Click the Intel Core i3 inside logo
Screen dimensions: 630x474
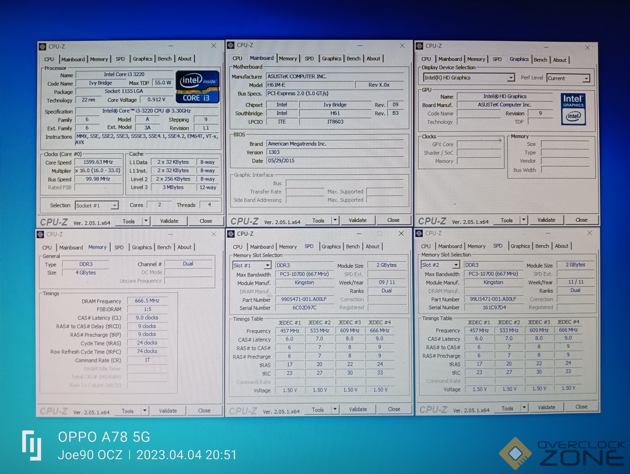[x=197, y=87]
